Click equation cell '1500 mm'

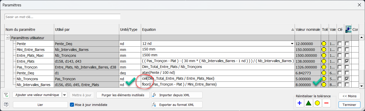click(x=218, y=55)
